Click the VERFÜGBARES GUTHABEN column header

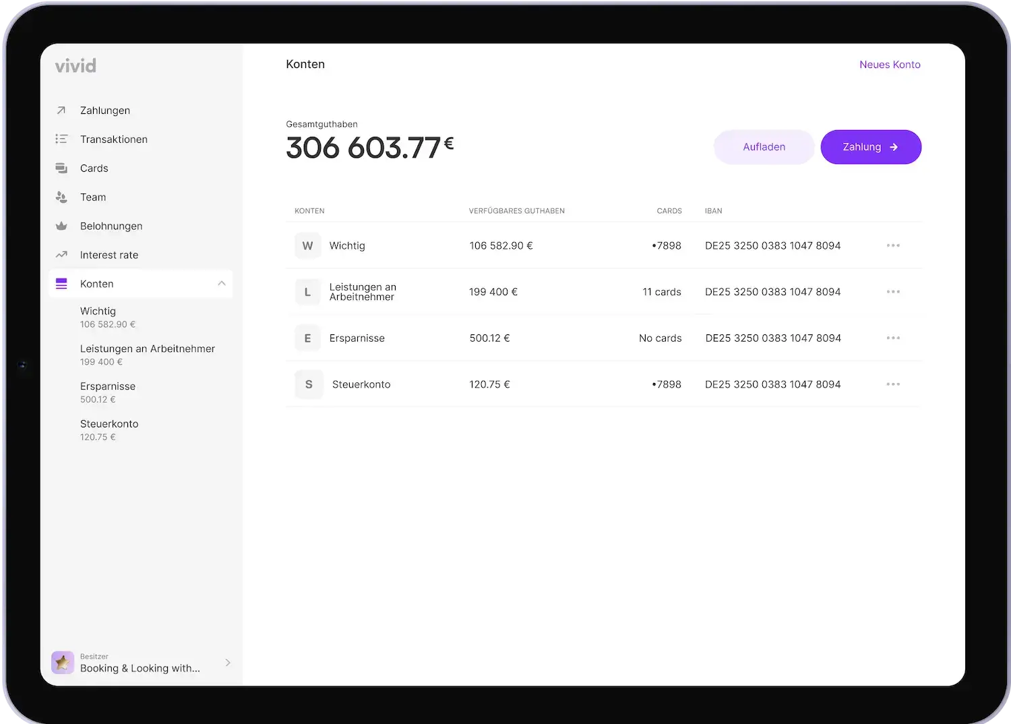(x=517, y=211)
